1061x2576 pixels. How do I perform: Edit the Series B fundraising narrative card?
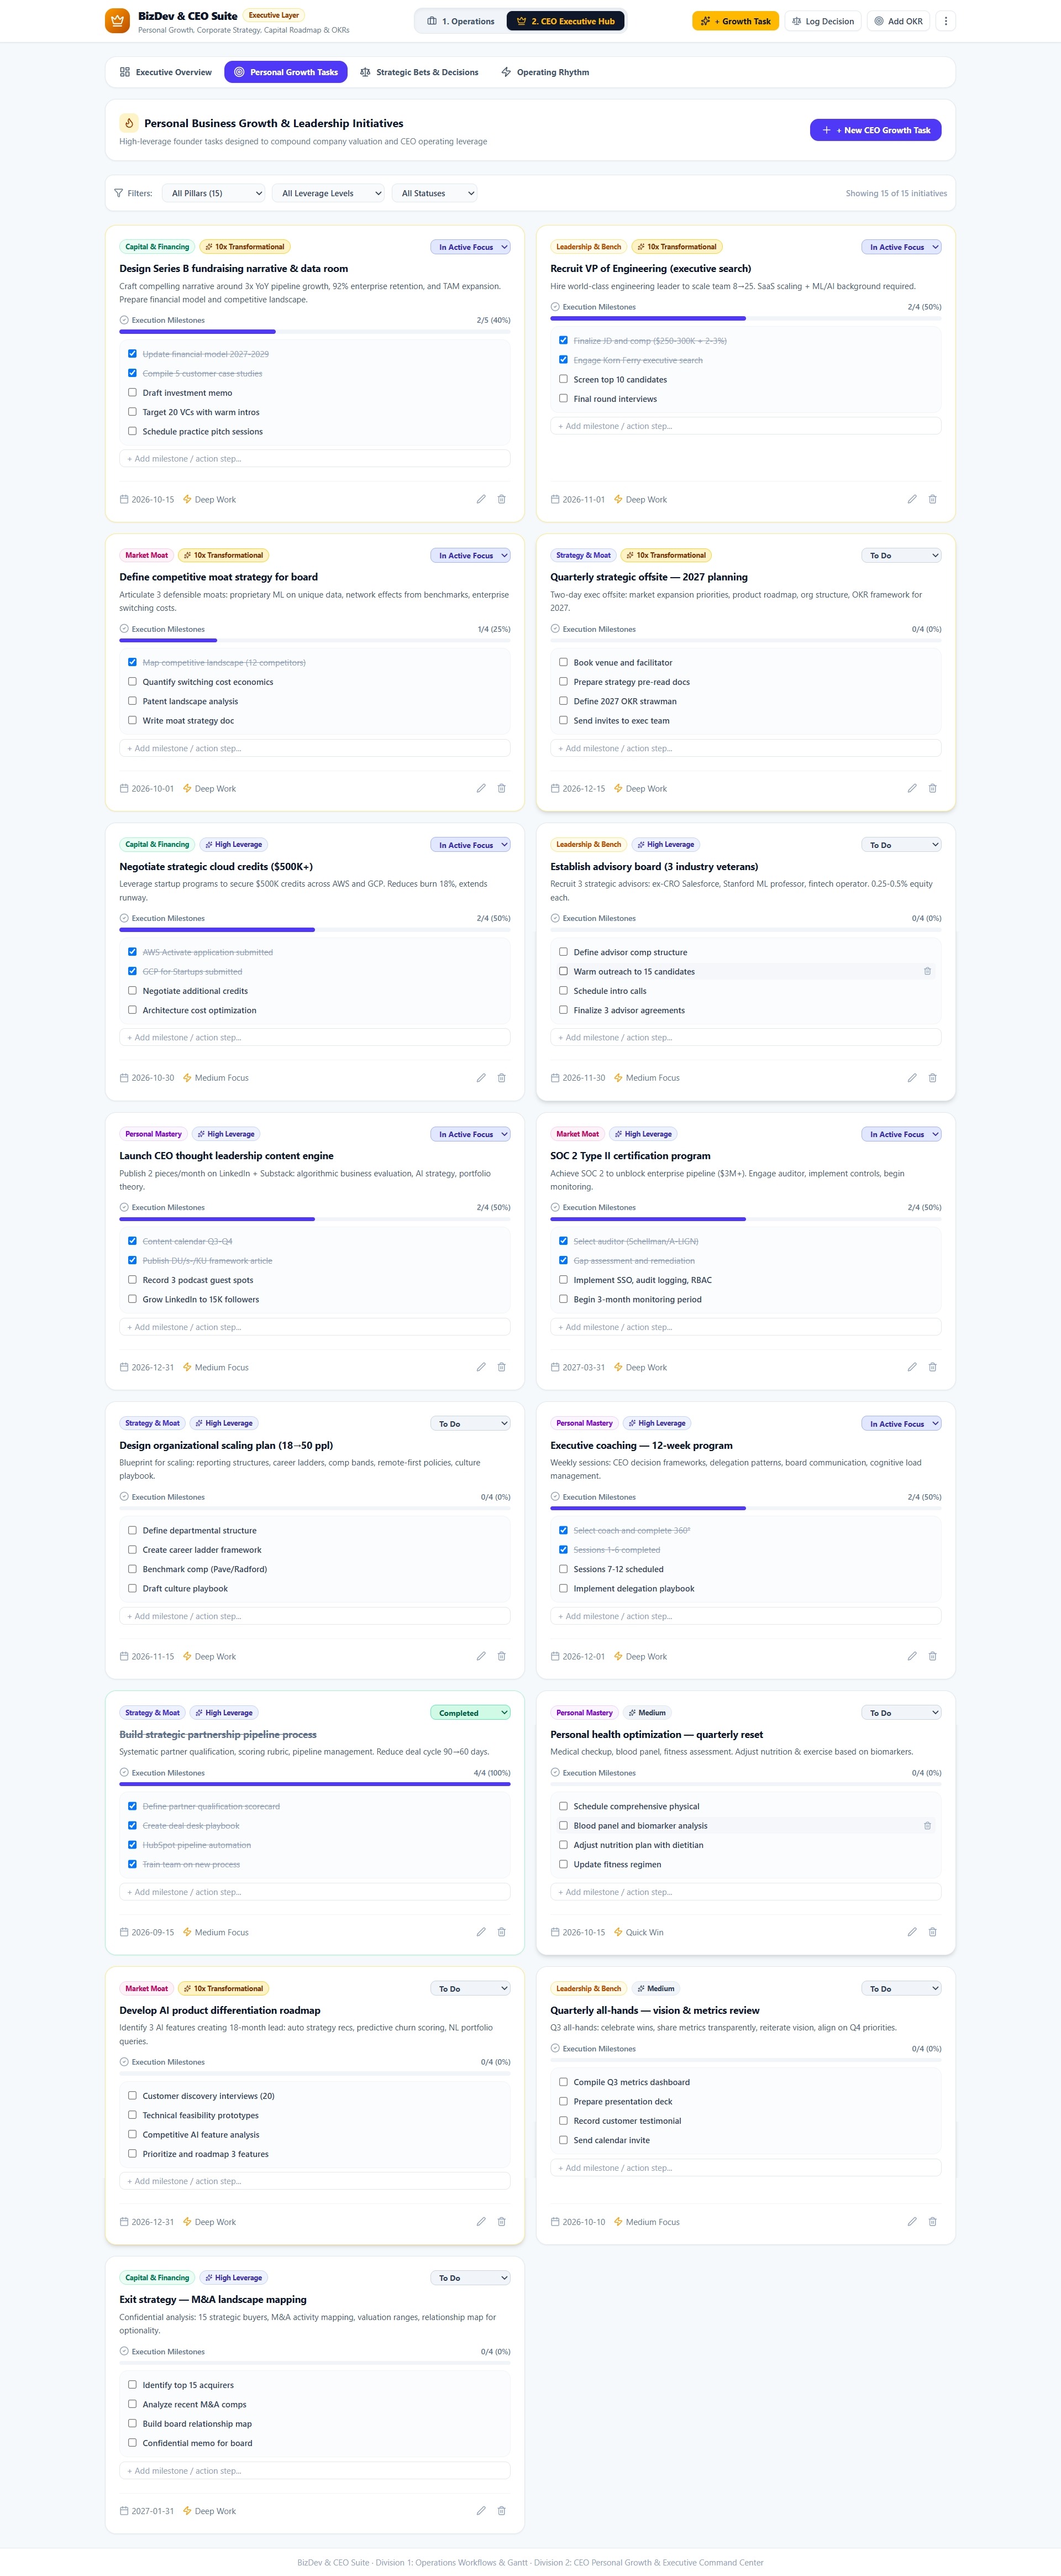[481, 499]
